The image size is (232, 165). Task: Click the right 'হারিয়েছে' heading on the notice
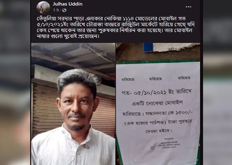coord(184,78)
